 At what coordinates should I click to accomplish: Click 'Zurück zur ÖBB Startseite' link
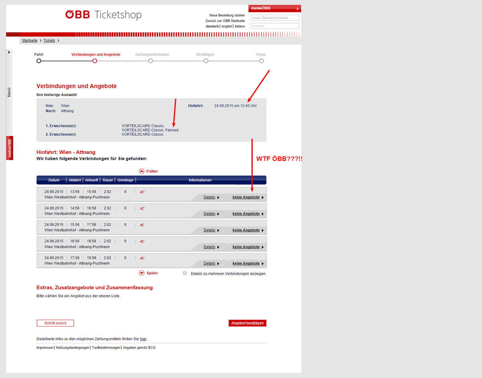pyautogui.click(x=225, y=21)
